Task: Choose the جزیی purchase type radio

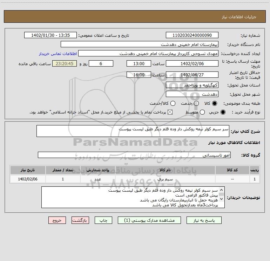Action: click(223, 112)
